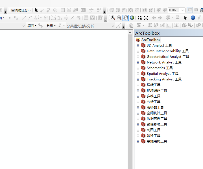Open the 空间校正(J) menu
This screenshot has height=169, width=203.
(21, 10)
